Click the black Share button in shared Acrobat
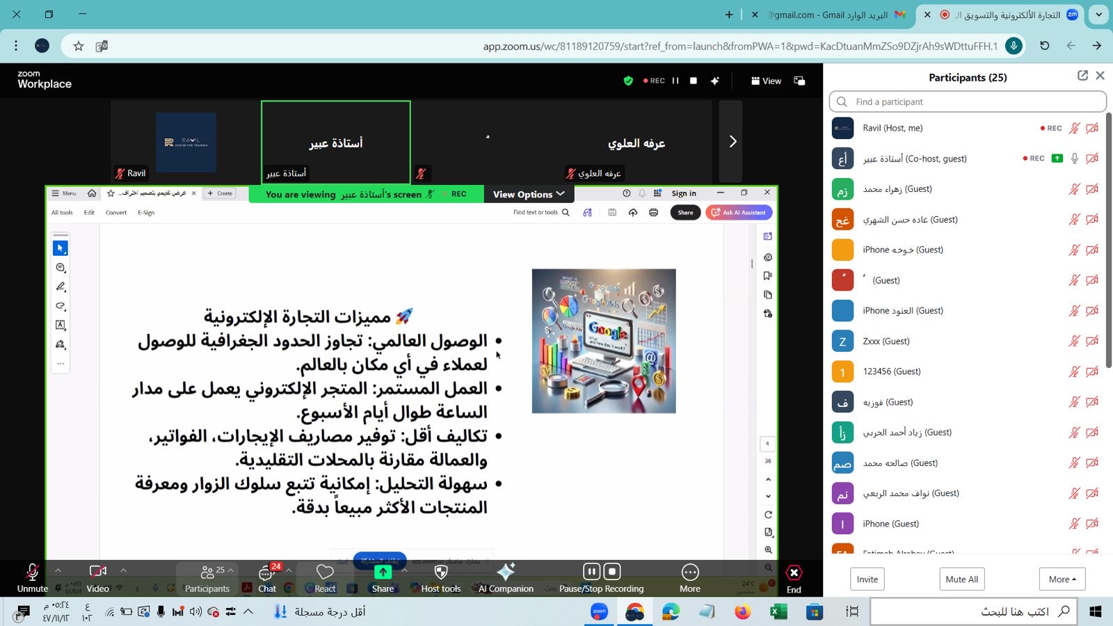Image resolution: width=1113 pixels, height=626 pixels. click(685, 213)
